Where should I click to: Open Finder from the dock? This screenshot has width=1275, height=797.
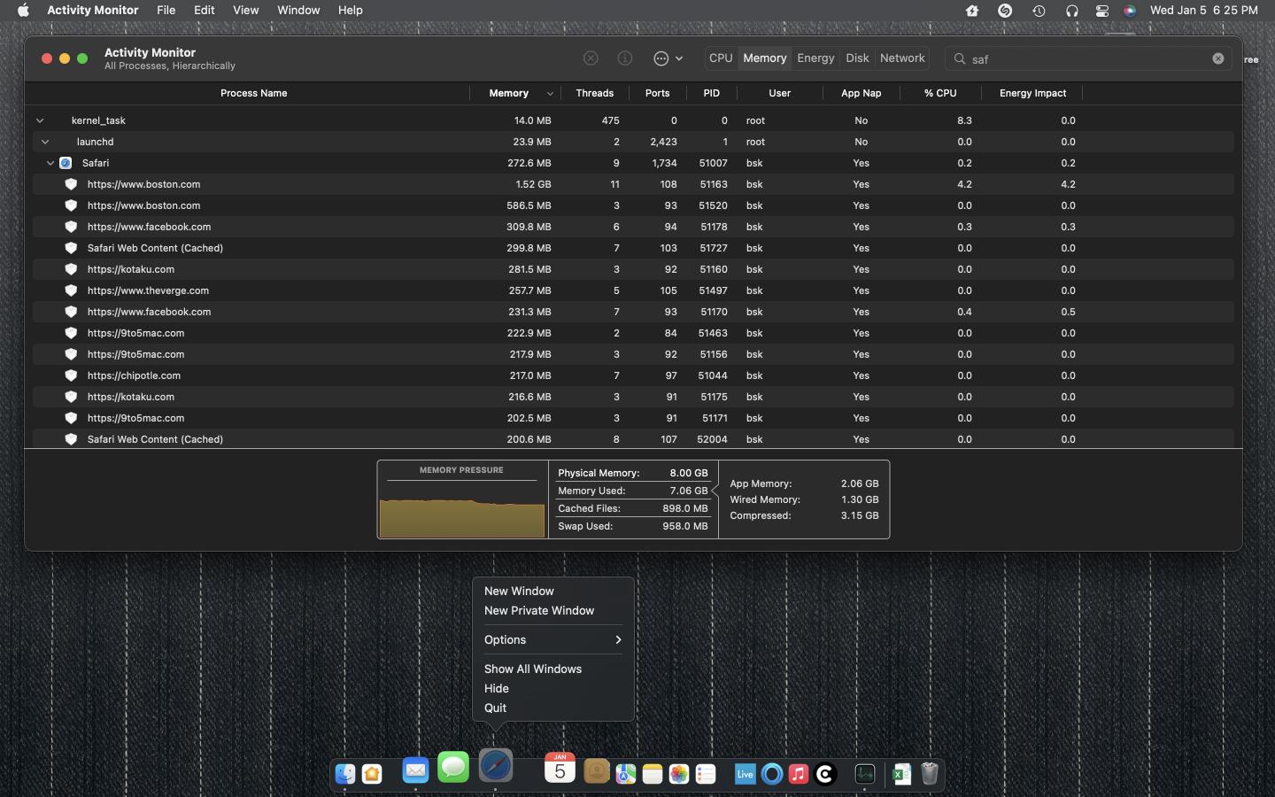click(345, 774)
